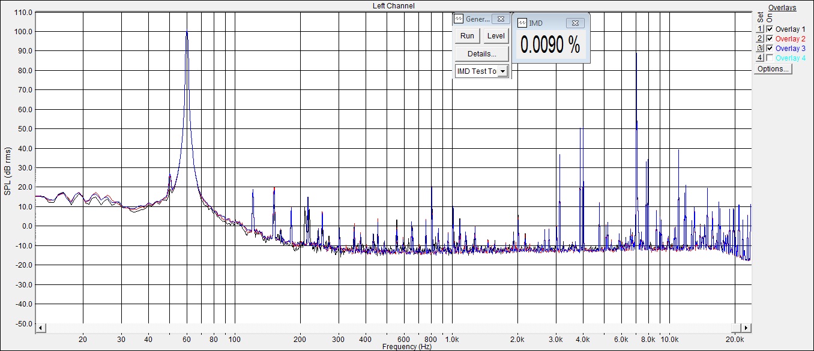The width and height of the screenshot is (814, 351).
Task: Uncheck the Overlay 2 checkbox
Action: point(770,38)
